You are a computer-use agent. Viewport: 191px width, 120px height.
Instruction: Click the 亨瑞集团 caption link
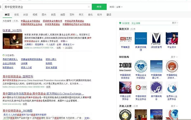(125, 47)
